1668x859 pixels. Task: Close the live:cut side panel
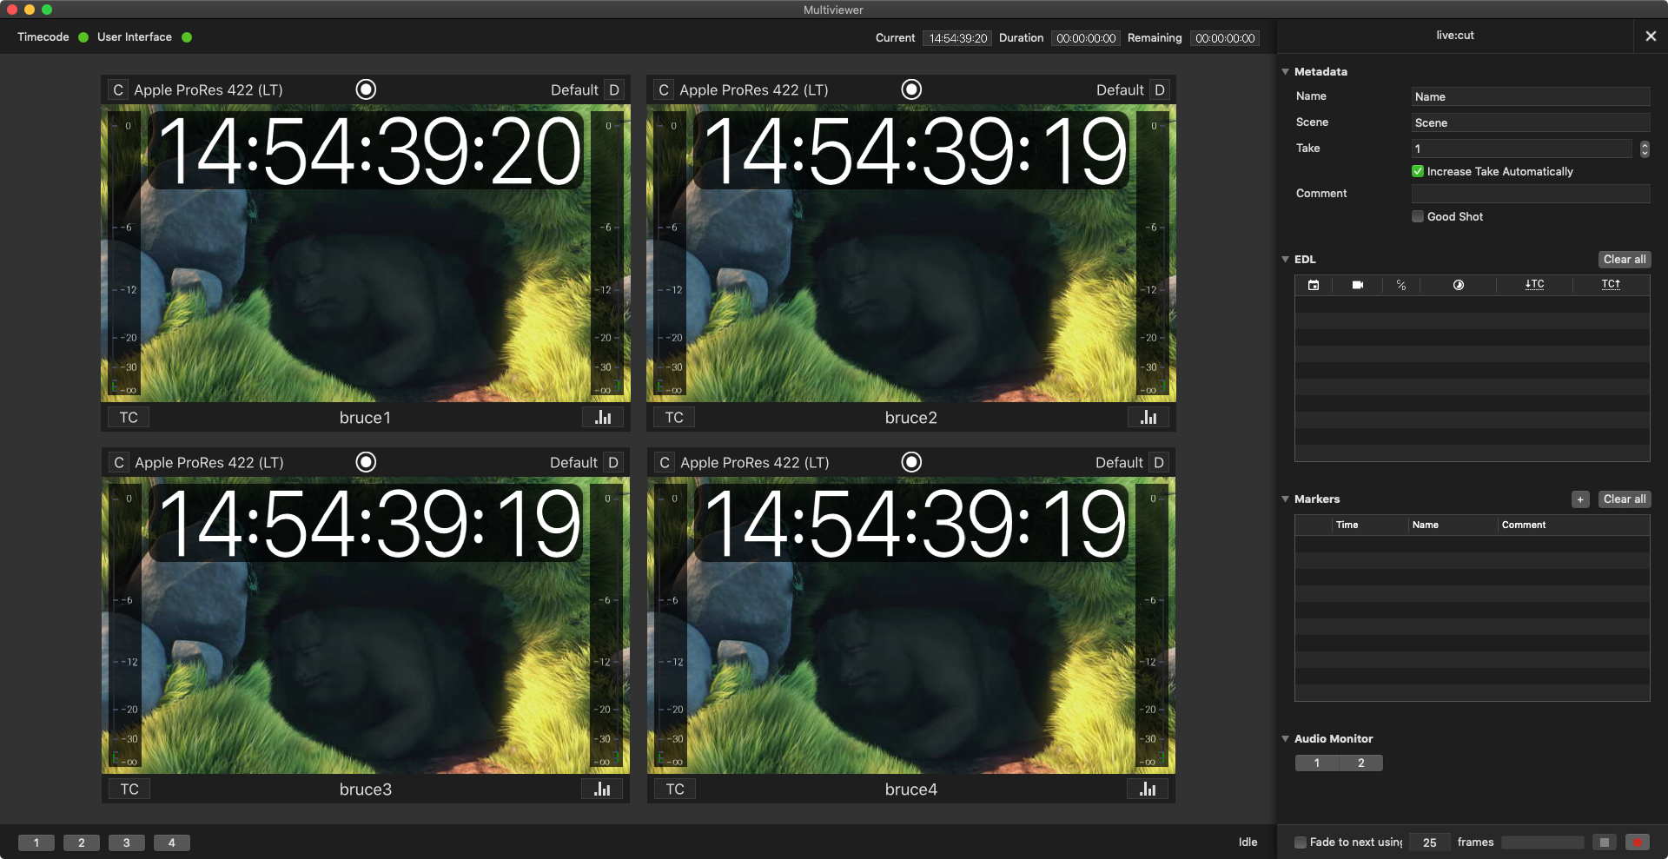click(x=1651, y=36)
